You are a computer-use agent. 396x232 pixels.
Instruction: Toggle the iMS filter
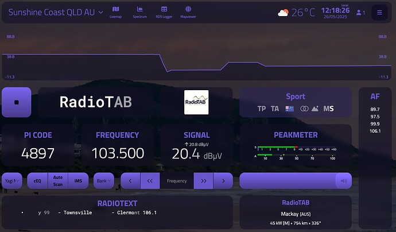coord(78,181)
